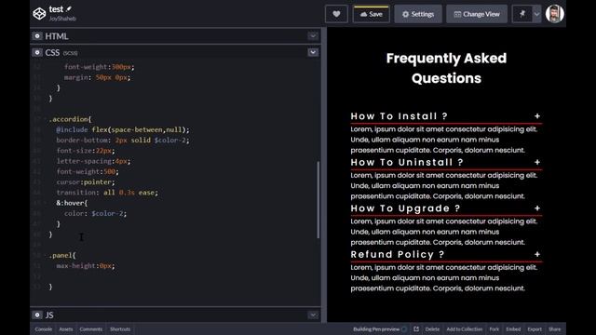This screenshot has height=335, width=596.
Task: Open Embed options
Action: pyautogui.click(x=513, y=329)
